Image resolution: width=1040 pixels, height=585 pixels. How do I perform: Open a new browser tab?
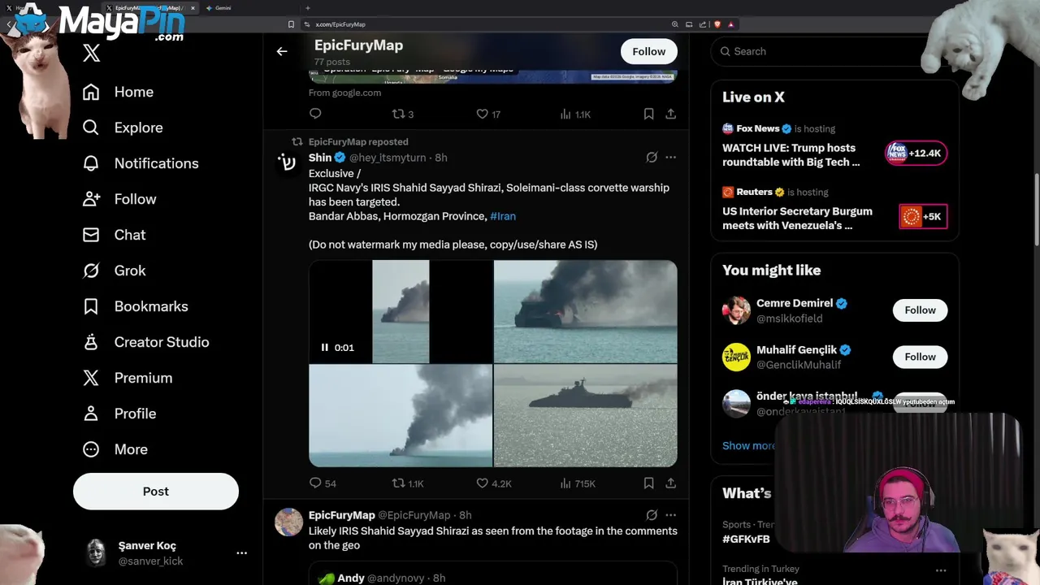pyautogui.click(x=307, y=8)
